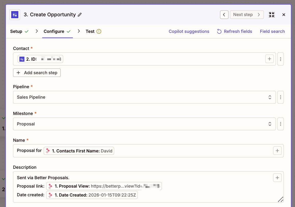295x207 pixels.
Task: Collapse the step editor with the inward arrows
Action: [x=272, y=15]
